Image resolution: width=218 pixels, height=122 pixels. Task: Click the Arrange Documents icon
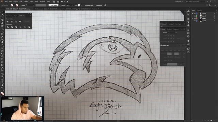pos(62,1)
